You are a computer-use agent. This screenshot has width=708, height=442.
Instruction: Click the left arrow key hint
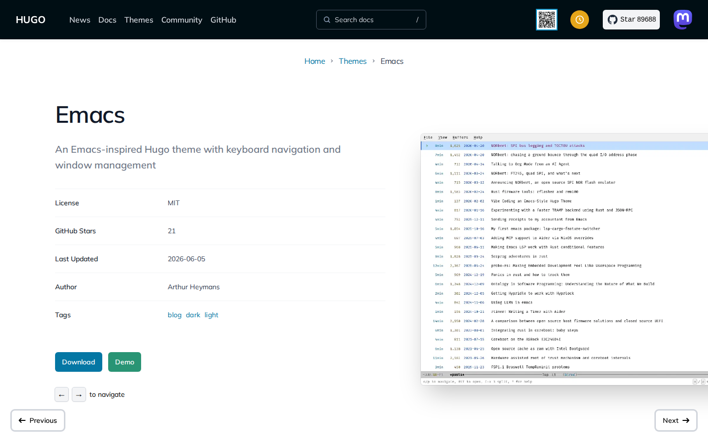[61, 394]
